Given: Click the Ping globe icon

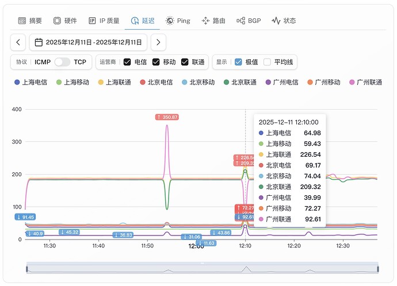Looking at the screenshot, I should tap(170, 21).
